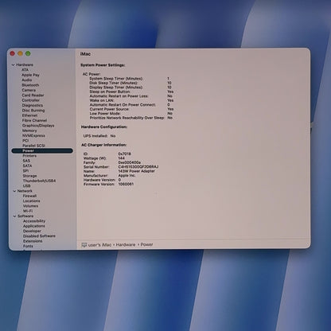This screenshot has width=331, height=331.
Task: Open NVMExpress entry
Action: tap(33, 135)
